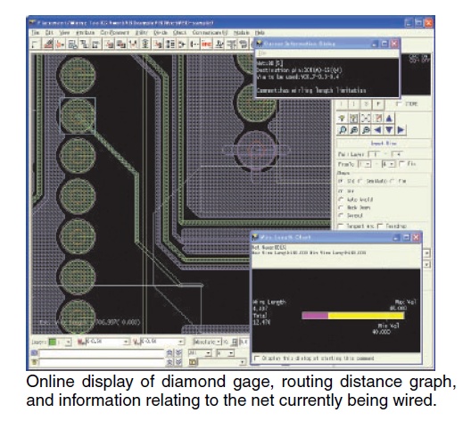This screenshot has width=463, height=429.
Task: Click the blue right arrow pan icon
Action: point(401,130)
